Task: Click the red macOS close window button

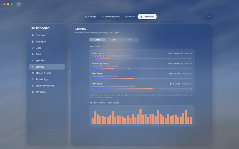Action: click(x=4, y=4)
